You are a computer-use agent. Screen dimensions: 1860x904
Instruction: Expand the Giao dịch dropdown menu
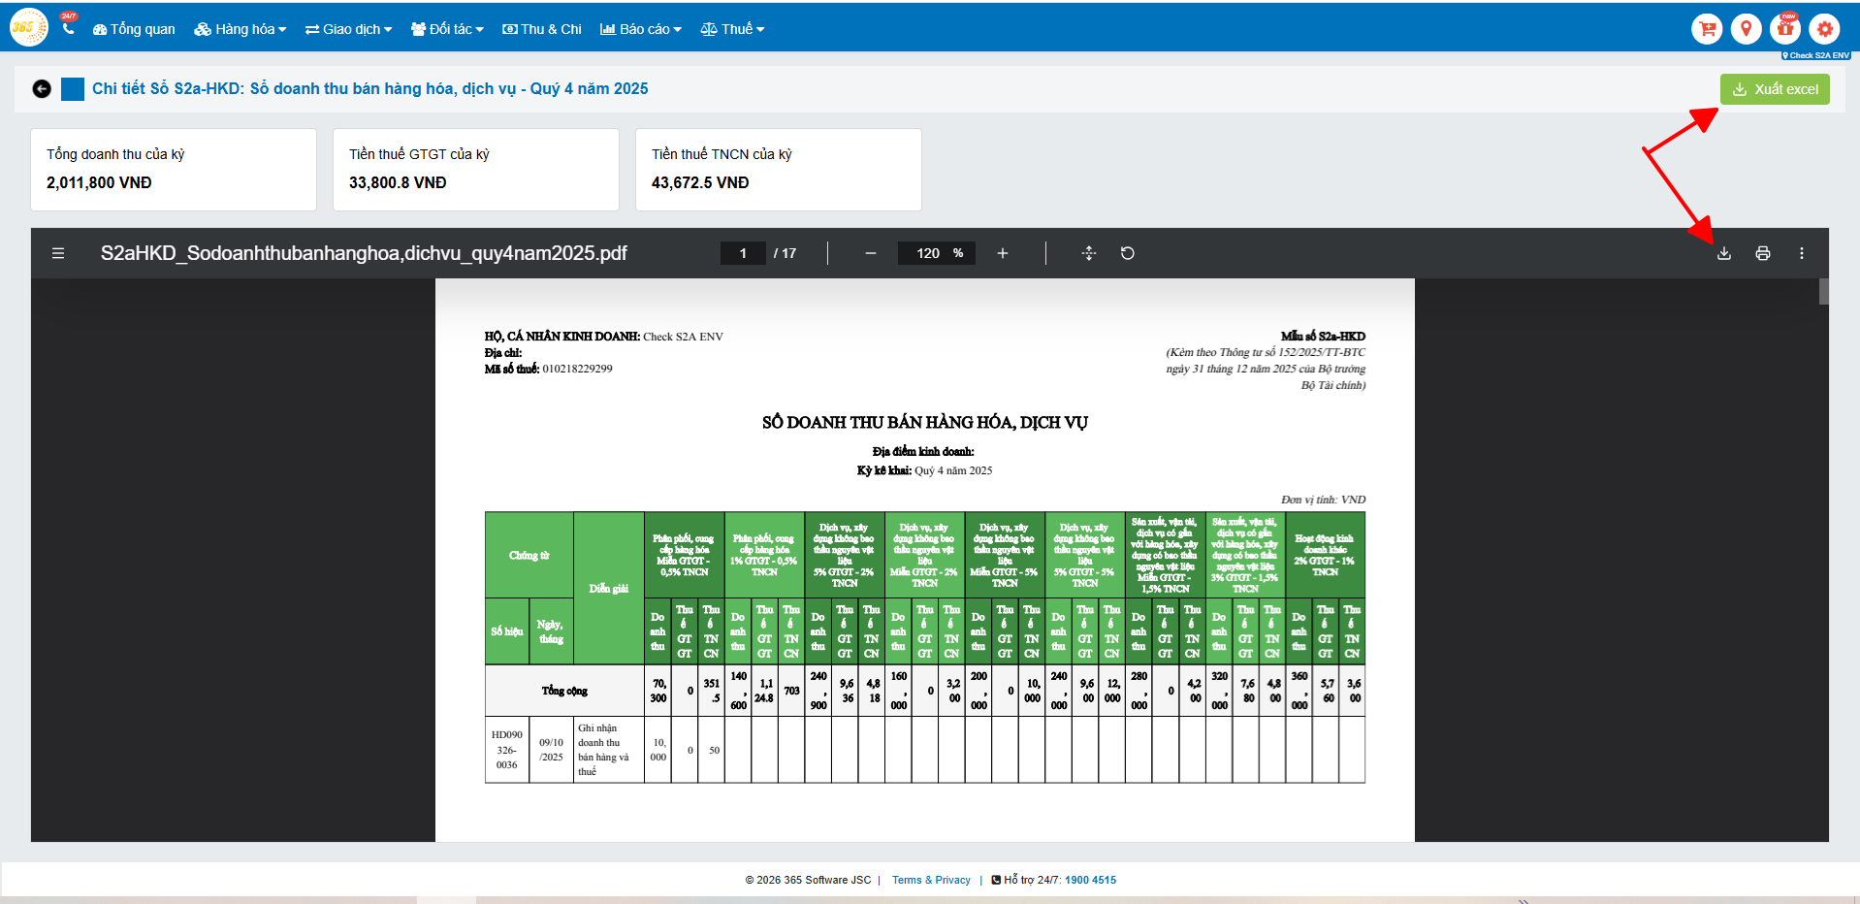(348, 29)
